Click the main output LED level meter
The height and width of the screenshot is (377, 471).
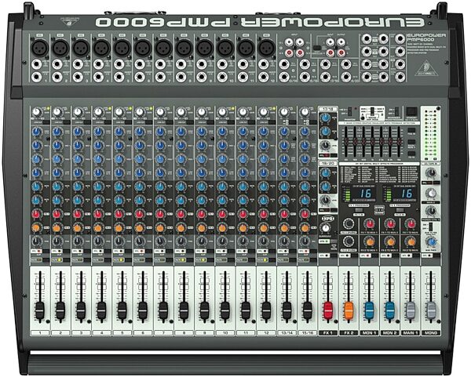[x=430, y=134]
